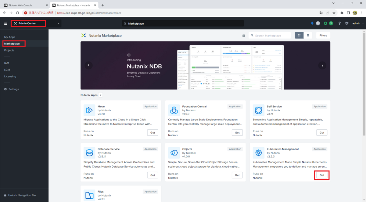Reload the page with browser refresh
Viewport: 366px width, 202px height.
point(18,13)
